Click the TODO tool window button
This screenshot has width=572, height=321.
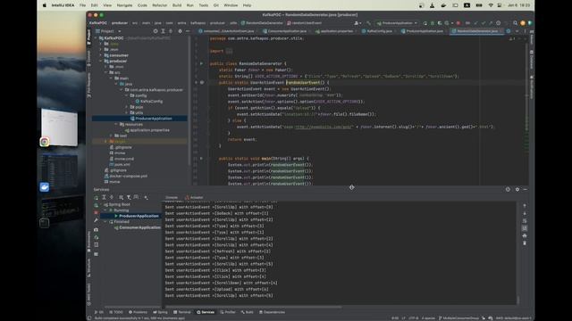click(x=116, y=312)
